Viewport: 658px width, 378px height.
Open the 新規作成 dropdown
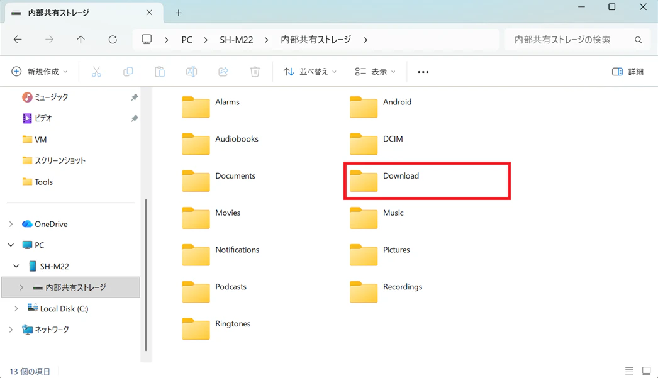[x=40, y=72]
